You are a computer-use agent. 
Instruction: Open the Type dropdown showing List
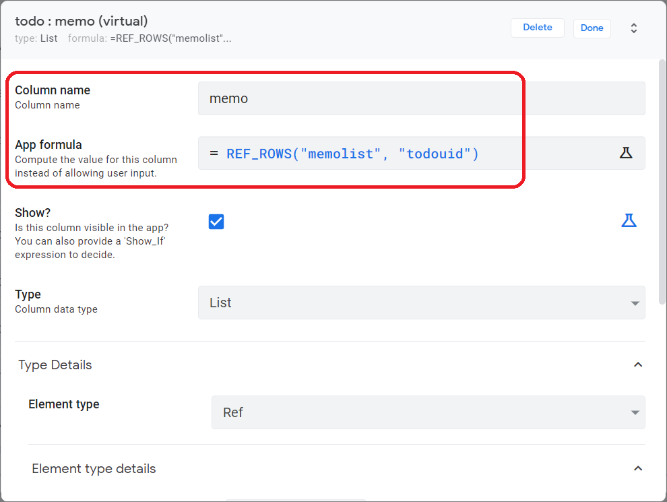click(421, 303)
